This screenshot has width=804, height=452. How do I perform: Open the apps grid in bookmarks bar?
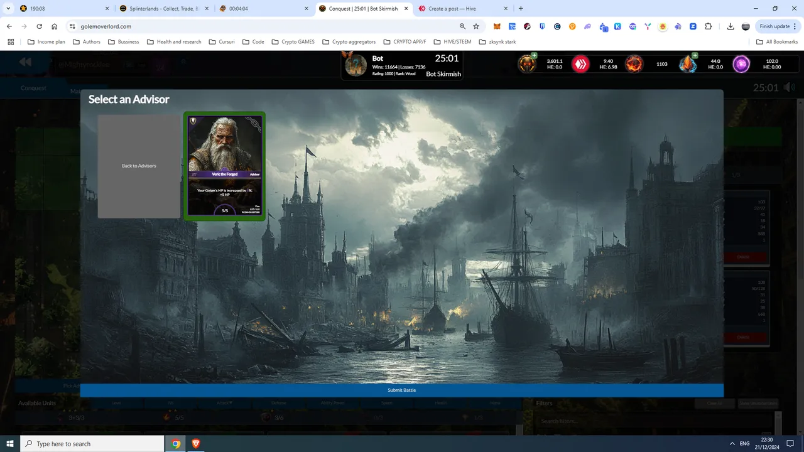tap(11, 42)
